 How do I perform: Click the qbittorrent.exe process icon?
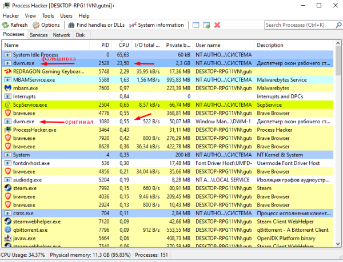click(7, 229)
